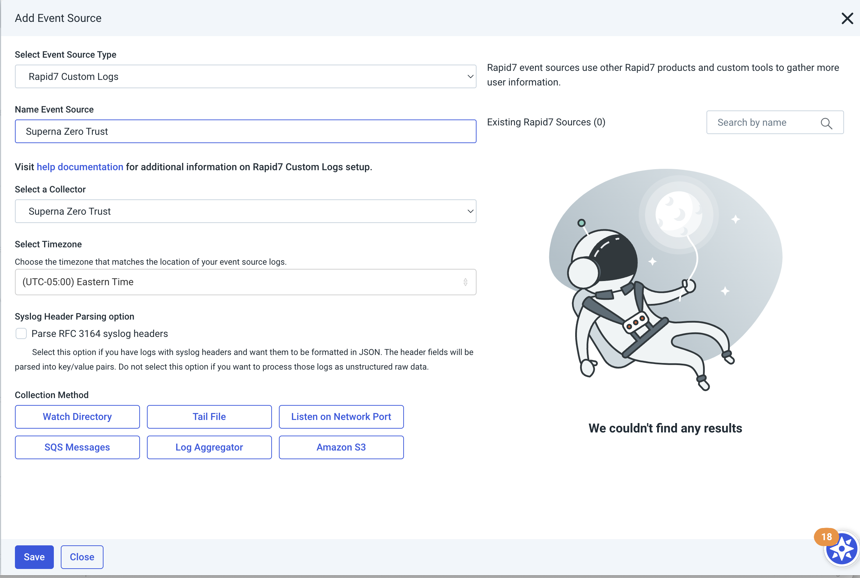Click the search magnifier icon
Image resolution: width=860 pixels, height=578 pixels.
point(826,124)
